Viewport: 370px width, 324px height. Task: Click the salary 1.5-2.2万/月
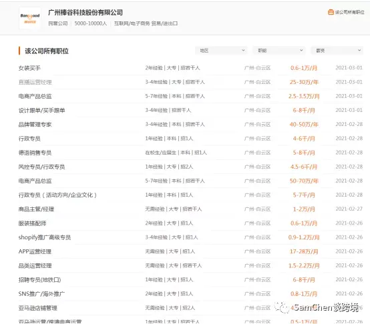(x=304, y=266)
